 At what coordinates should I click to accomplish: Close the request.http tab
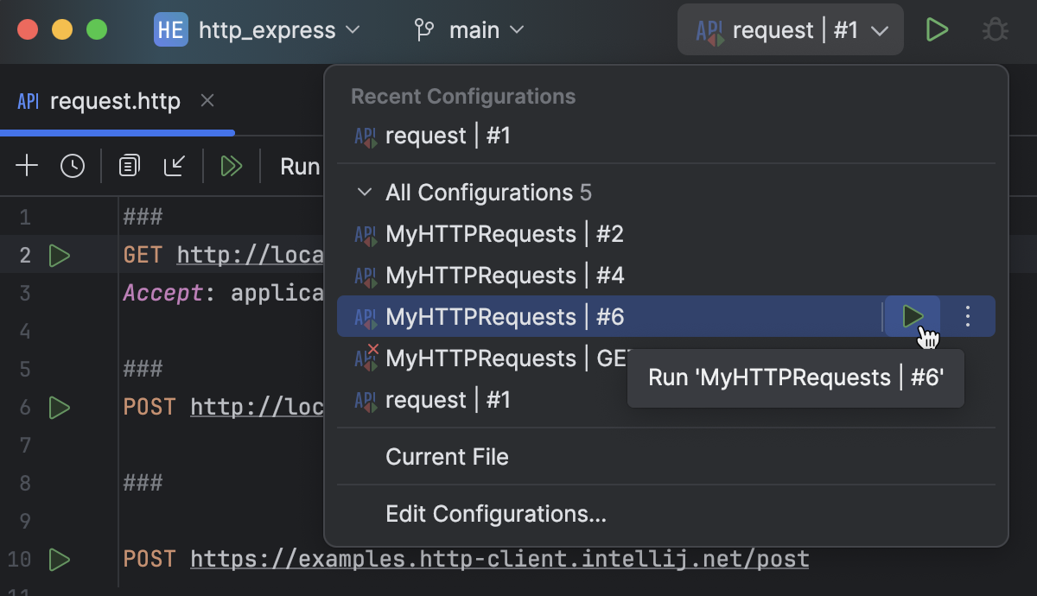tap(207, 101)
